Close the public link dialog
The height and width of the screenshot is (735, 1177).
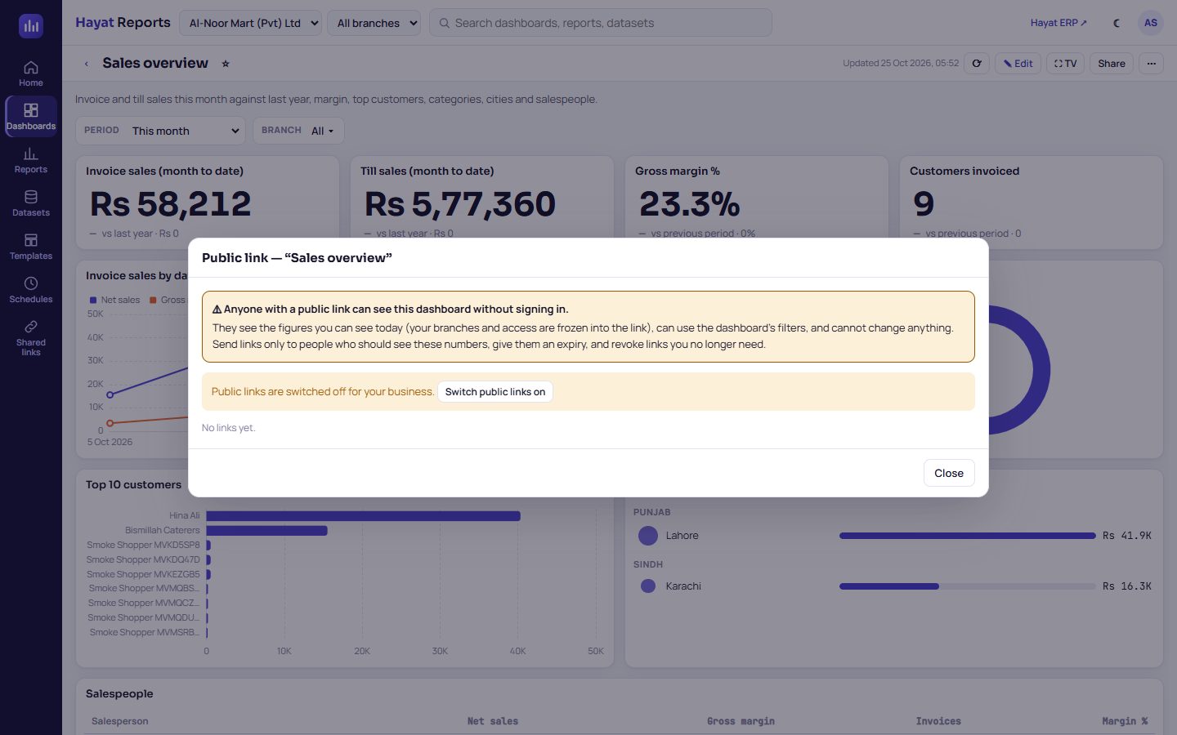[x=949, y=473]
